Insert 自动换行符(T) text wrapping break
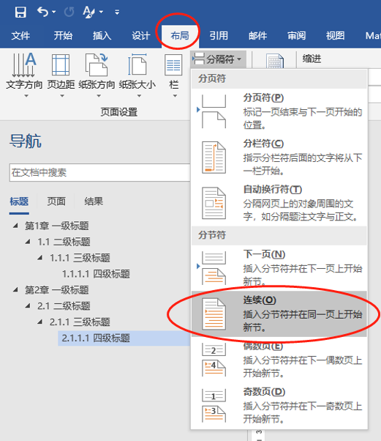This screenshot has height=441, width=381. coord(279,204)
